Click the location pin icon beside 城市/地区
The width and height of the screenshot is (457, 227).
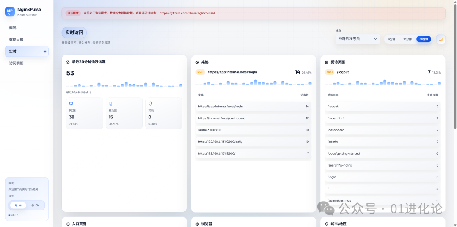327,224
